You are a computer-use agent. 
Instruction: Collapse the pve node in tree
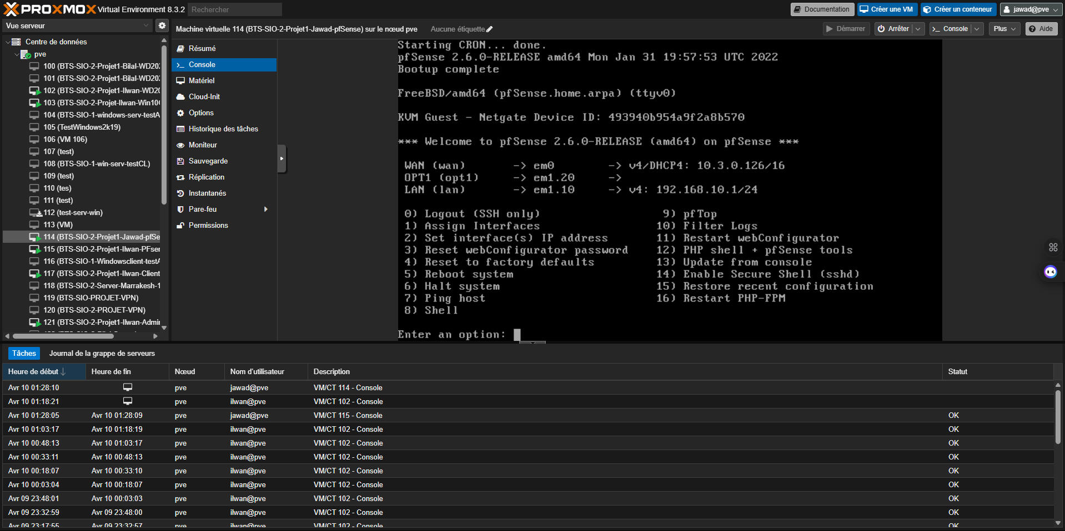point(16,54)
